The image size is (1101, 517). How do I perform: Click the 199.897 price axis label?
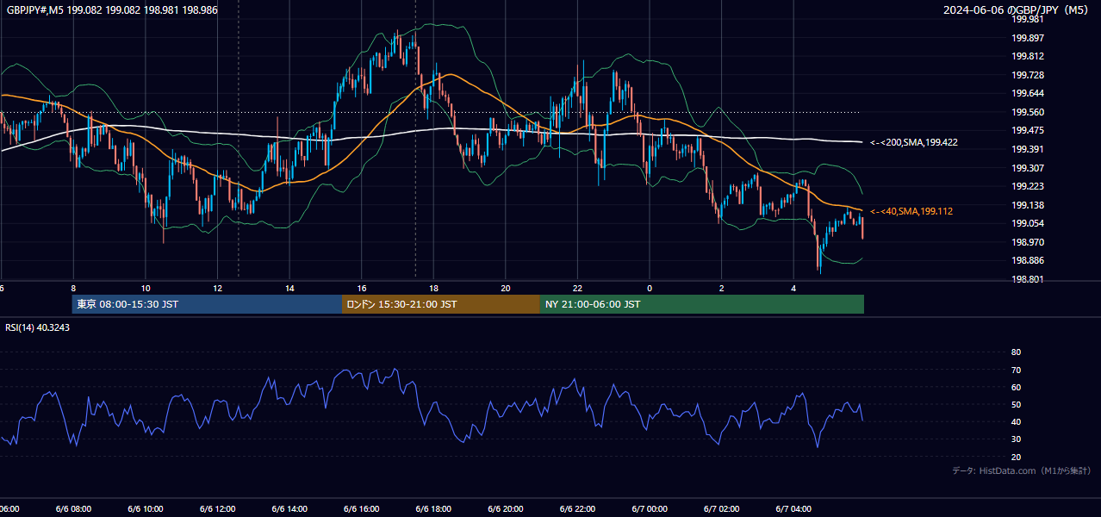[x=1027, y=38]
